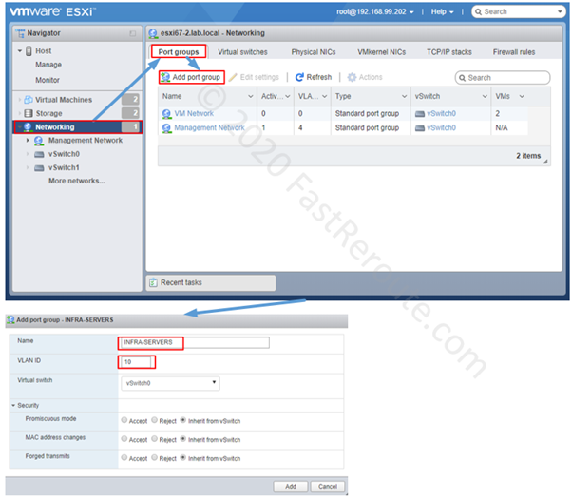
Task: Switch to the Virtual switches tab
Action: click(242, 52)
